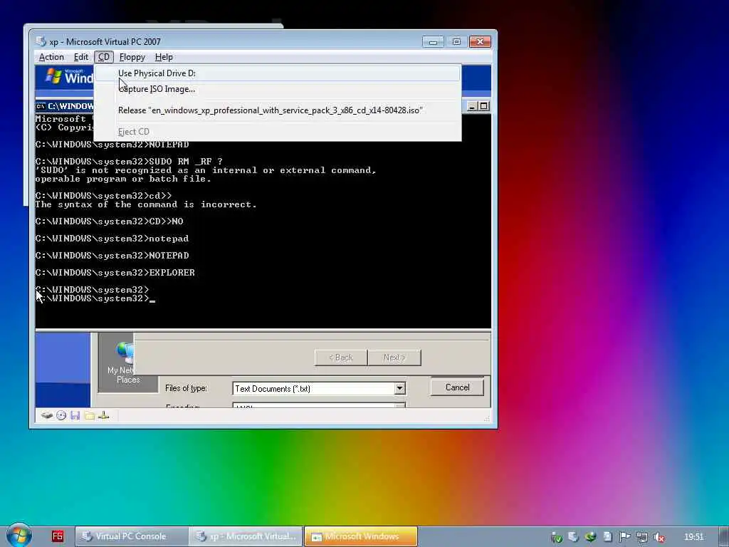Click the CD>>NO command line
The image size is (729, 547).
[x=109, y=222]
